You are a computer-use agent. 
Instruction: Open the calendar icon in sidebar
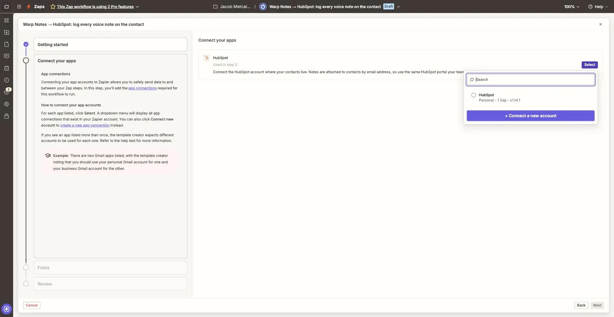7,68
